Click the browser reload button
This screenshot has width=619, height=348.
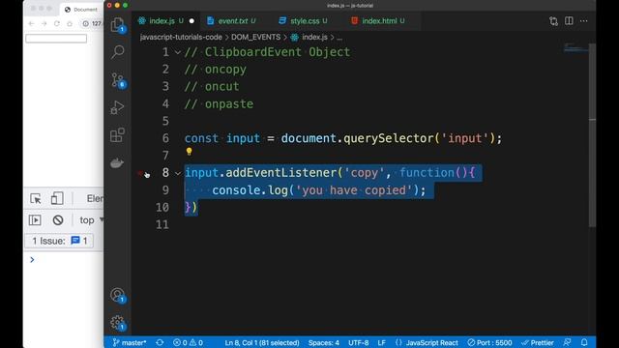57,23
